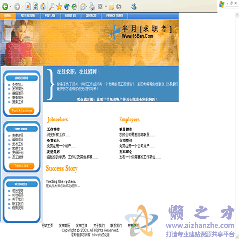Click the Success Story heading
The height and width of the screenshot is (239, 239).
click(x=62, y=169)
